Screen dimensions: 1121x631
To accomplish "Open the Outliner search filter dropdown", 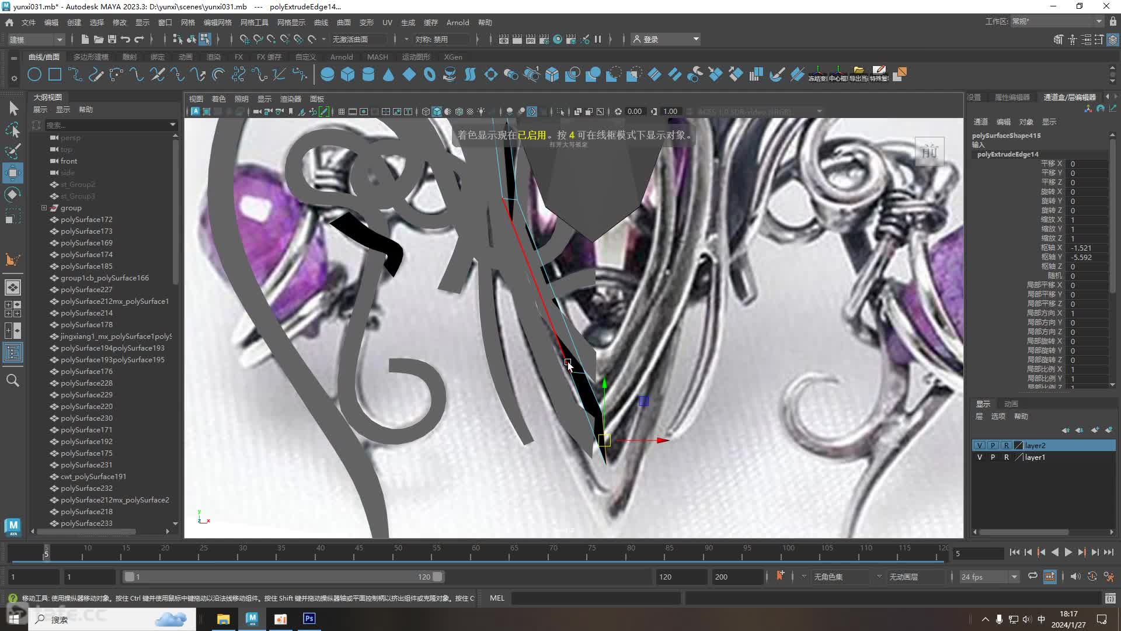I will pyautogui.click(x=172, y=124).
